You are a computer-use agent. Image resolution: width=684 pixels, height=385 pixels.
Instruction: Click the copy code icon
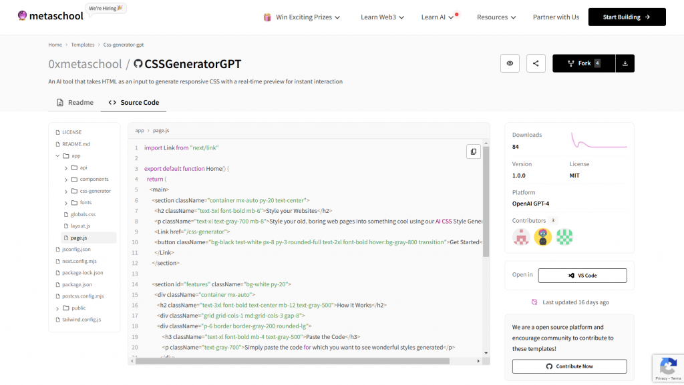pos(473,151)
